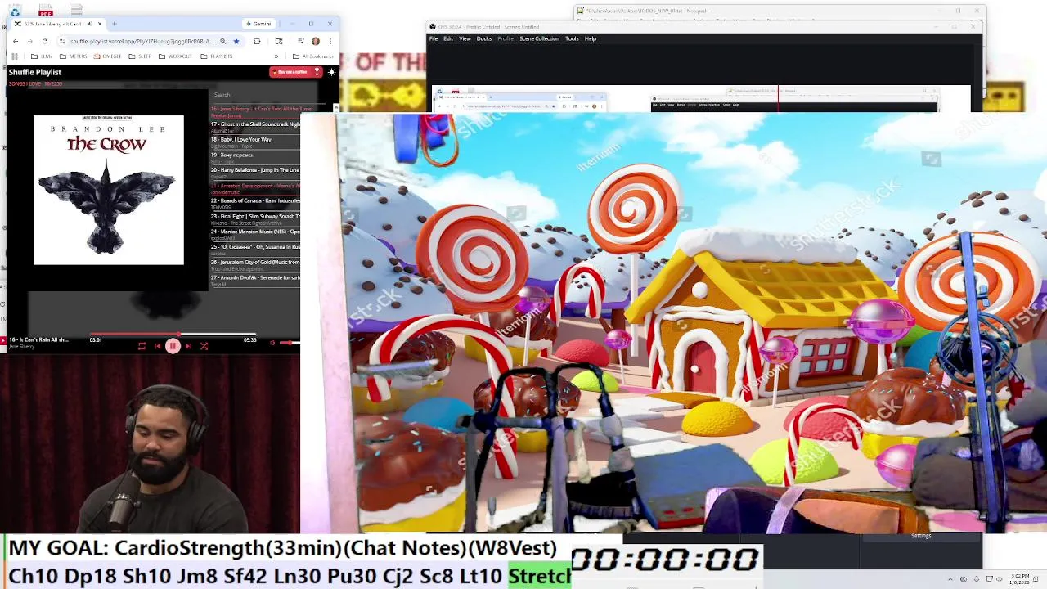1047x589 pixels.
Task: Open the METERS bookmark folder
Action: click(x=74, y=56)
